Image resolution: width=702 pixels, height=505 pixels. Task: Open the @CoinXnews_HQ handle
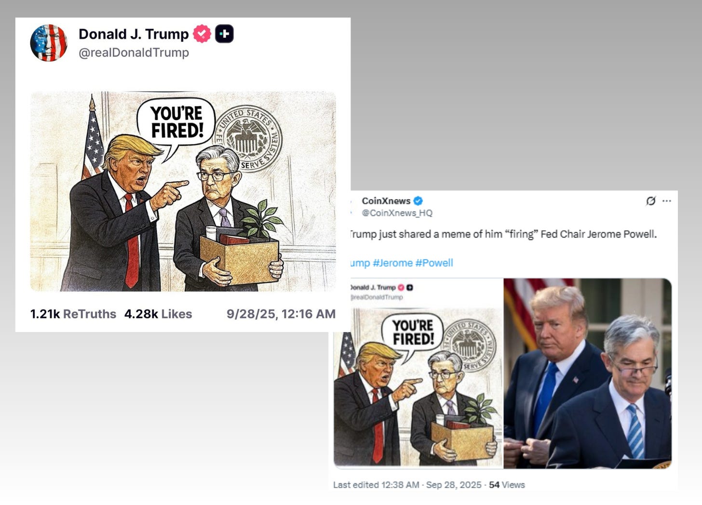coord(397,213)
